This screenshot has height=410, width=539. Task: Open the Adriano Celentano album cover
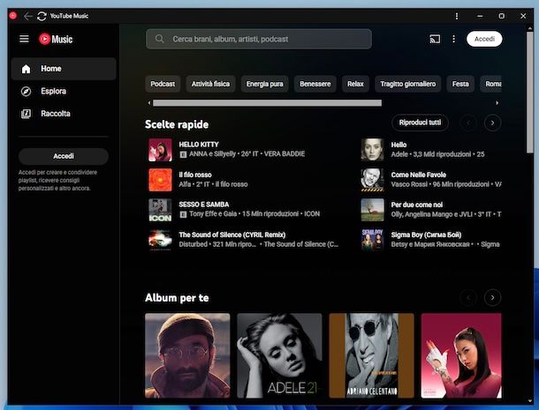pyautogui.click(x=372, y=355)
